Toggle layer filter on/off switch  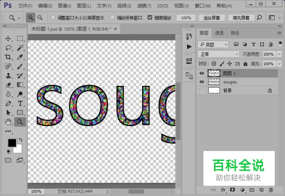tap(280, 44)
